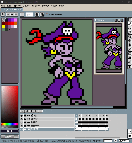Pick the pink palette swatch
132x143 pixels.
pos(16,20)
